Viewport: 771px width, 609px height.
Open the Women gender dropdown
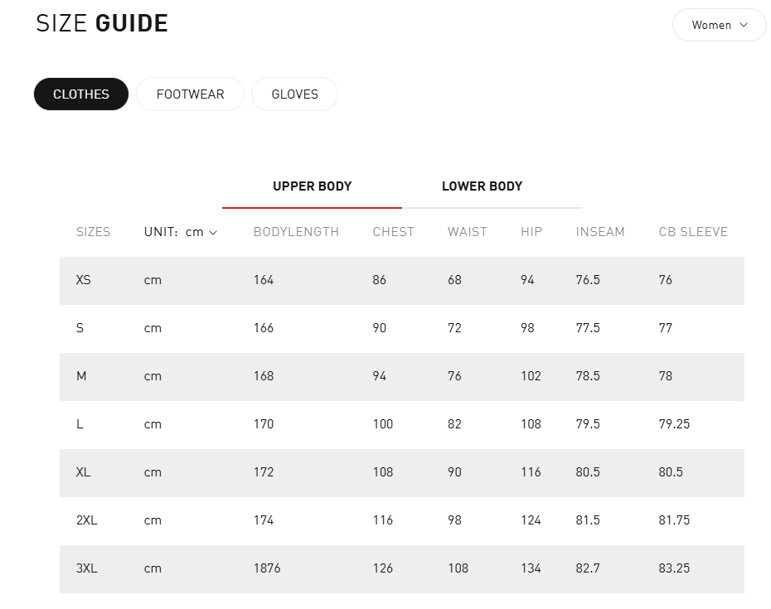point(718,25)
